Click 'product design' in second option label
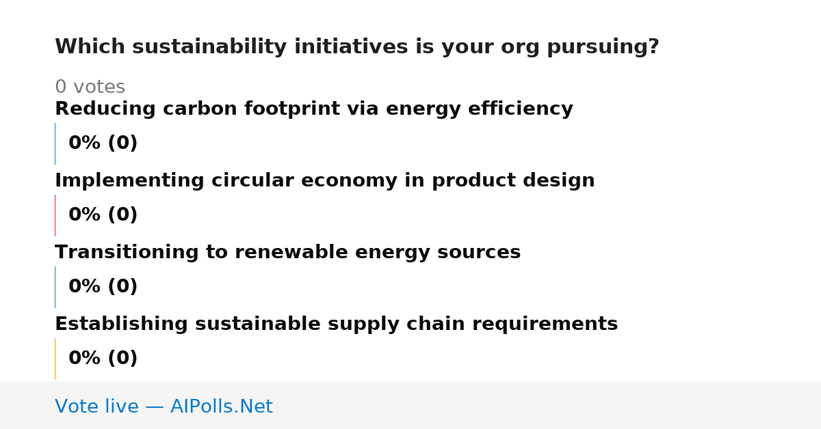 click(513, 181)
